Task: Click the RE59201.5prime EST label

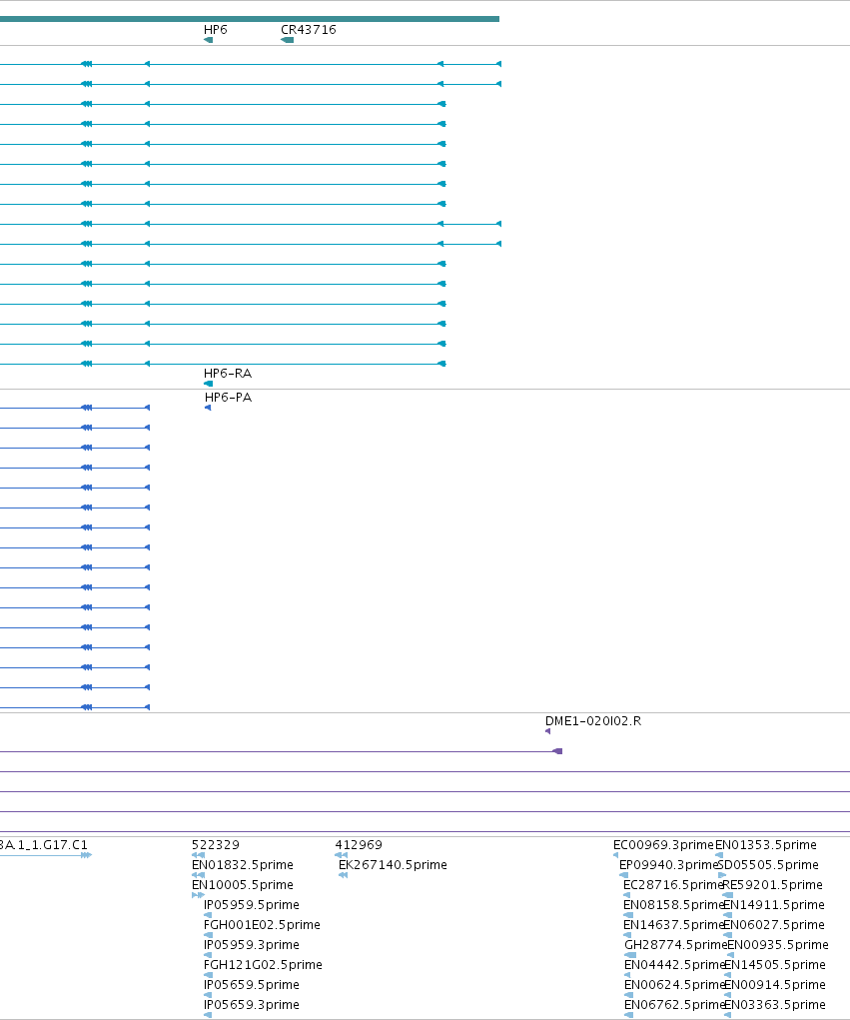Action: 773,885
